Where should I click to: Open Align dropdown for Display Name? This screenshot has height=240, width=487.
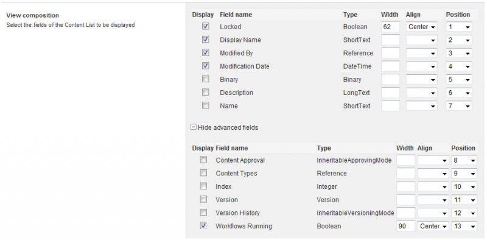coord(421,40)
